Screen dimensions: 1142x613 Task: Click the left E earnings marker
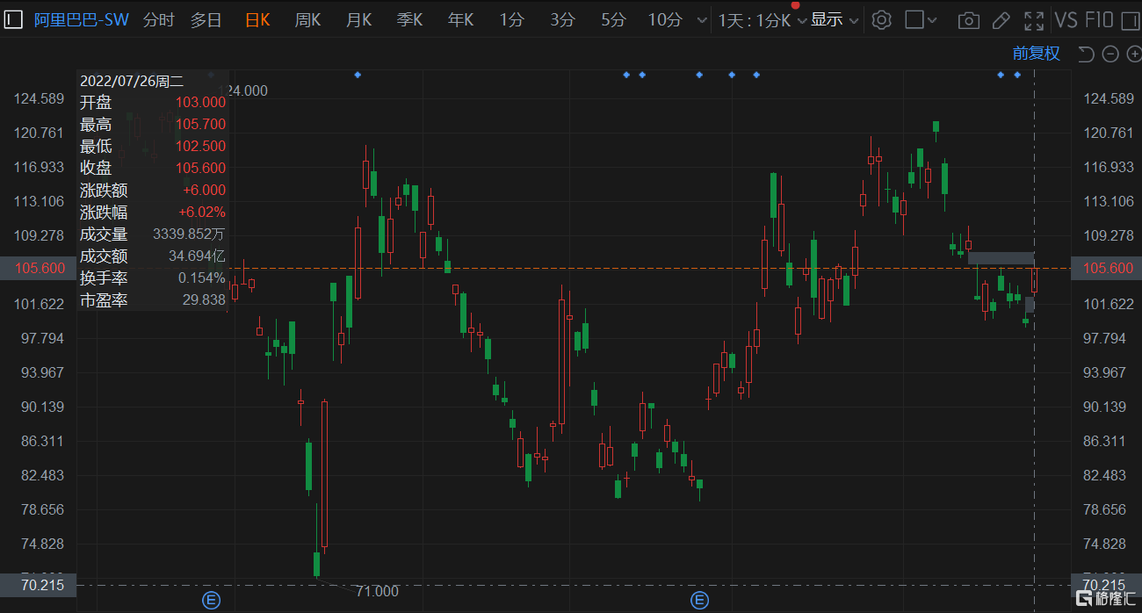pos(211,601)
